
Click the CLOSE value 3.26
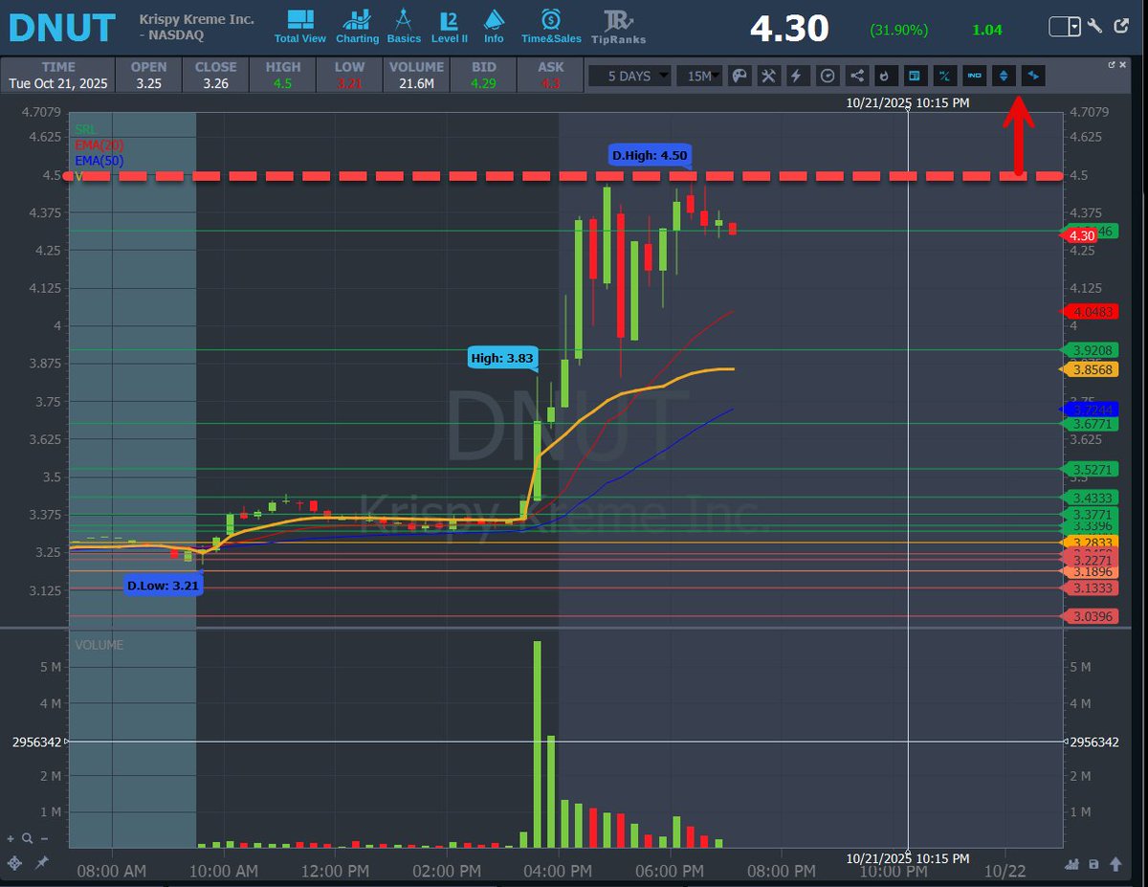(215, 84)
